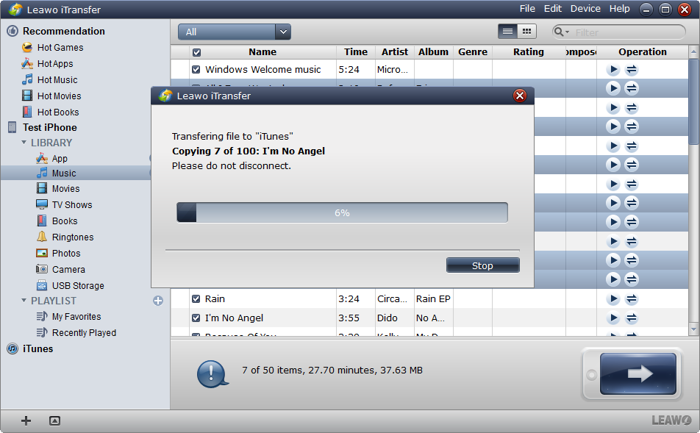Uncheck the Windows Welcome music checkbox
700x433 pixels.
[x=196, y=69]
